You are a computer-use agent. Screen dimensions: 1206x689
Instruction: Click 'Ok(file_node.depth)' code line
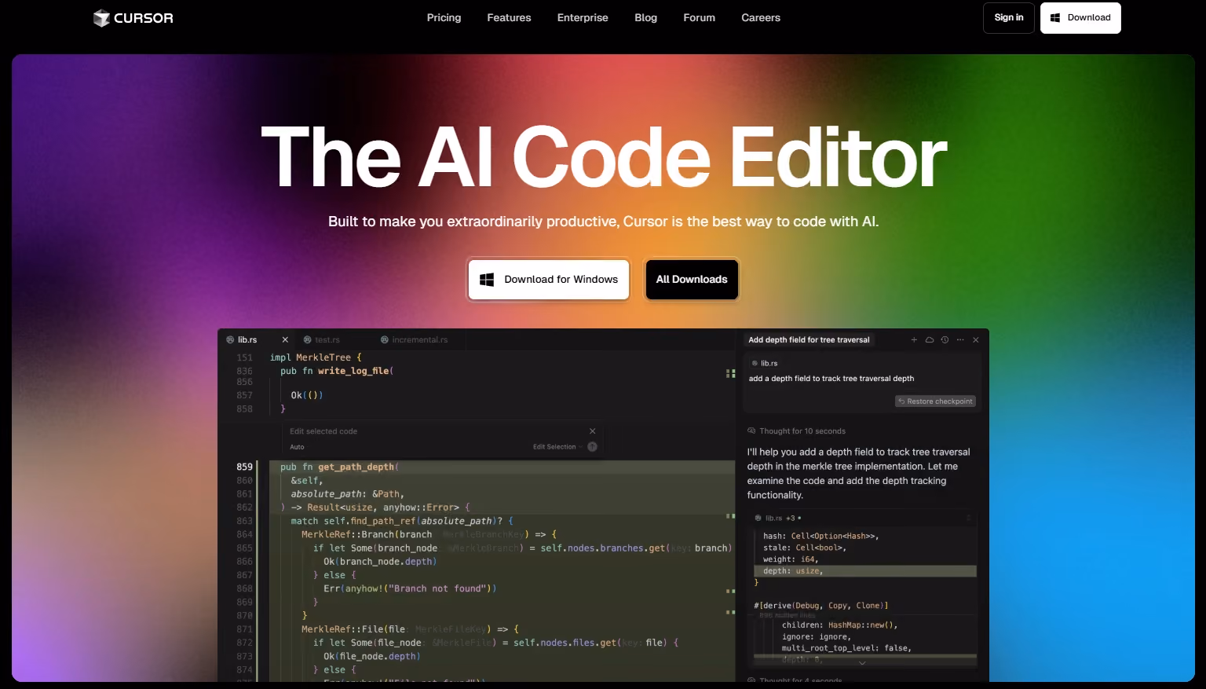pos(372,657)
